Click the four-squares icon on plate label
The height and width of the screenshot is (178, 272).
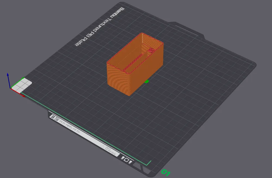(x=52, y=117)
